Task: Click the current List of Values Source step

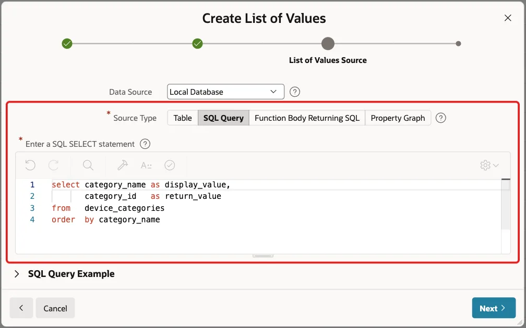Action: pyautogui.click(x=328, y=44)
